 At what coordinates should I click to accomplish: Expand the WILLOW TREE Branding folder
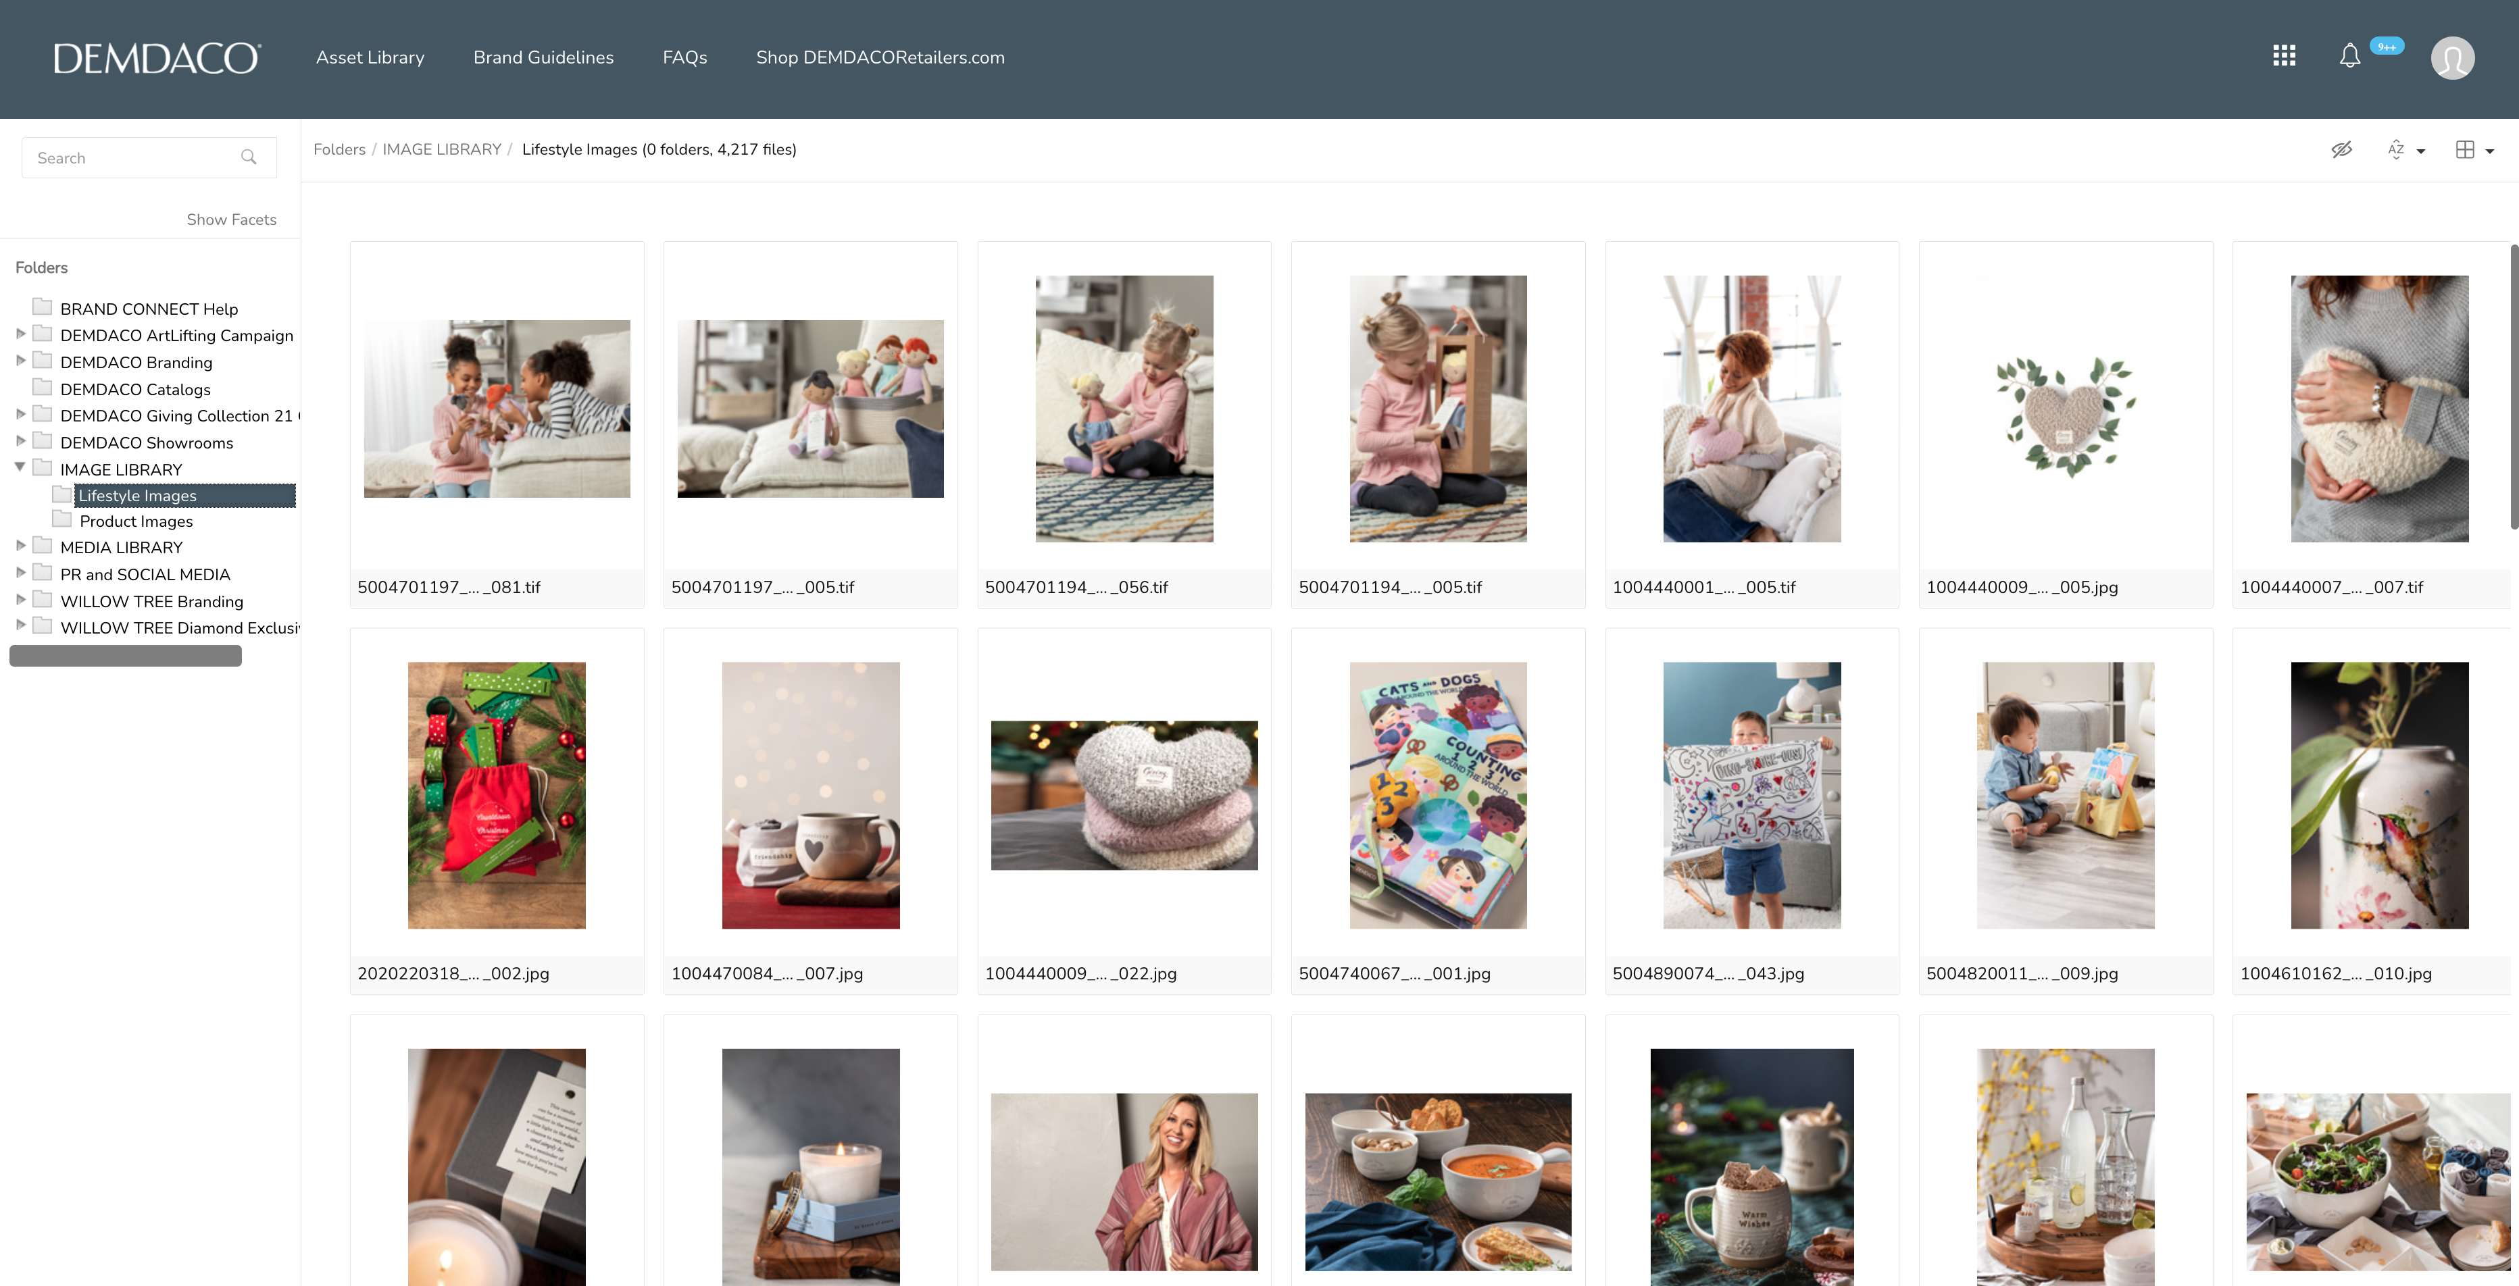(x=20, y=599)
